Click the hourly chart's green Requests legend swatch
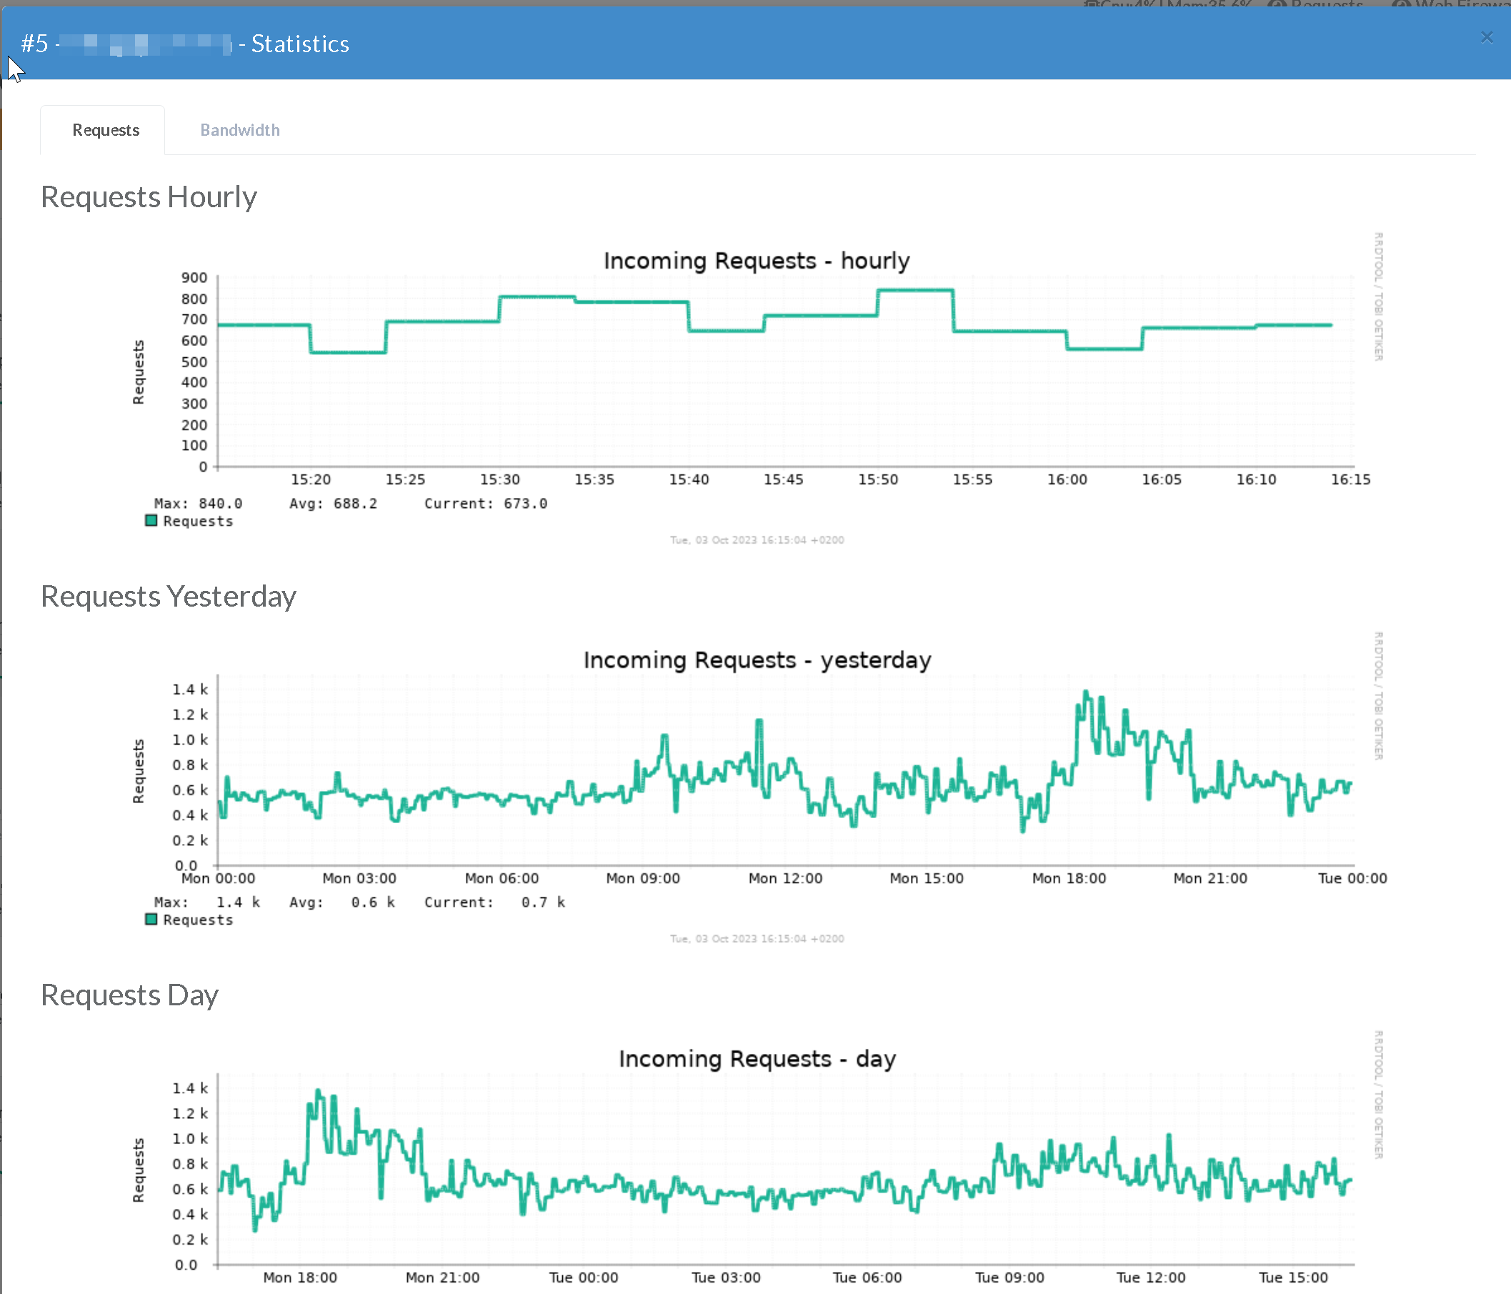This screenshot has width=1511, height=1294. (151, 521)
